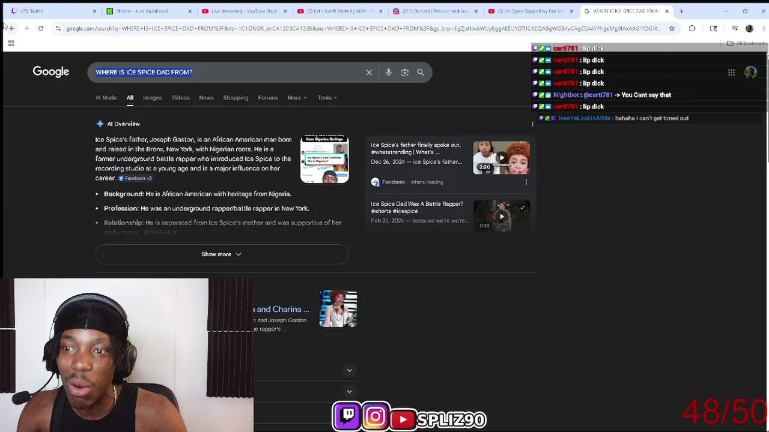Viewport: 769px width, 432px height.
Task: View site information icon in address bar
Action: tap(58, 28)
